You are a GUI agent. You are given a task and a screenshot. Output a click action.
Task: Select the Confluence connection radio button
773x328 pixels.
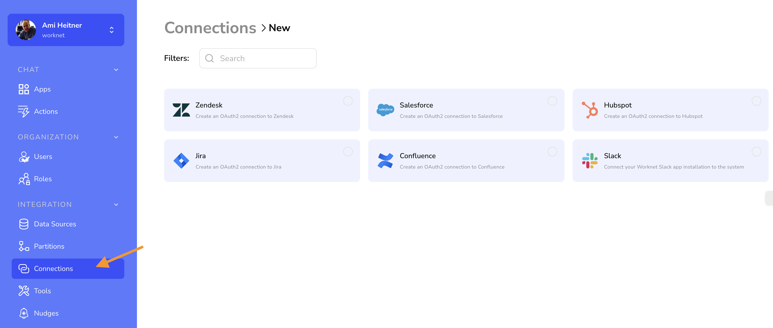[552, 152]
